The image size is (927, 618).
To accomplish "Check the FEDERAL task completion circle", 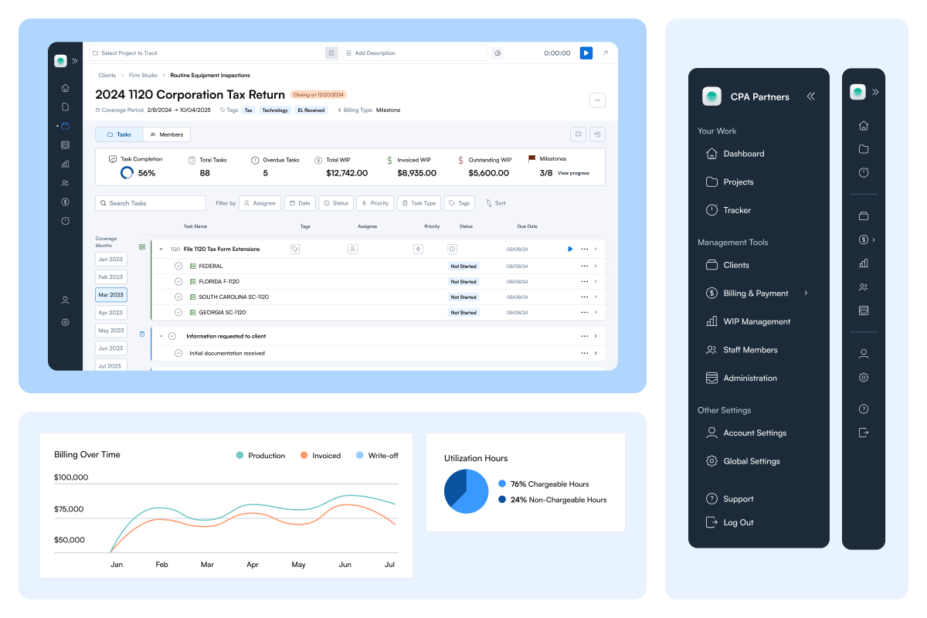I will [x=178, y=266].
